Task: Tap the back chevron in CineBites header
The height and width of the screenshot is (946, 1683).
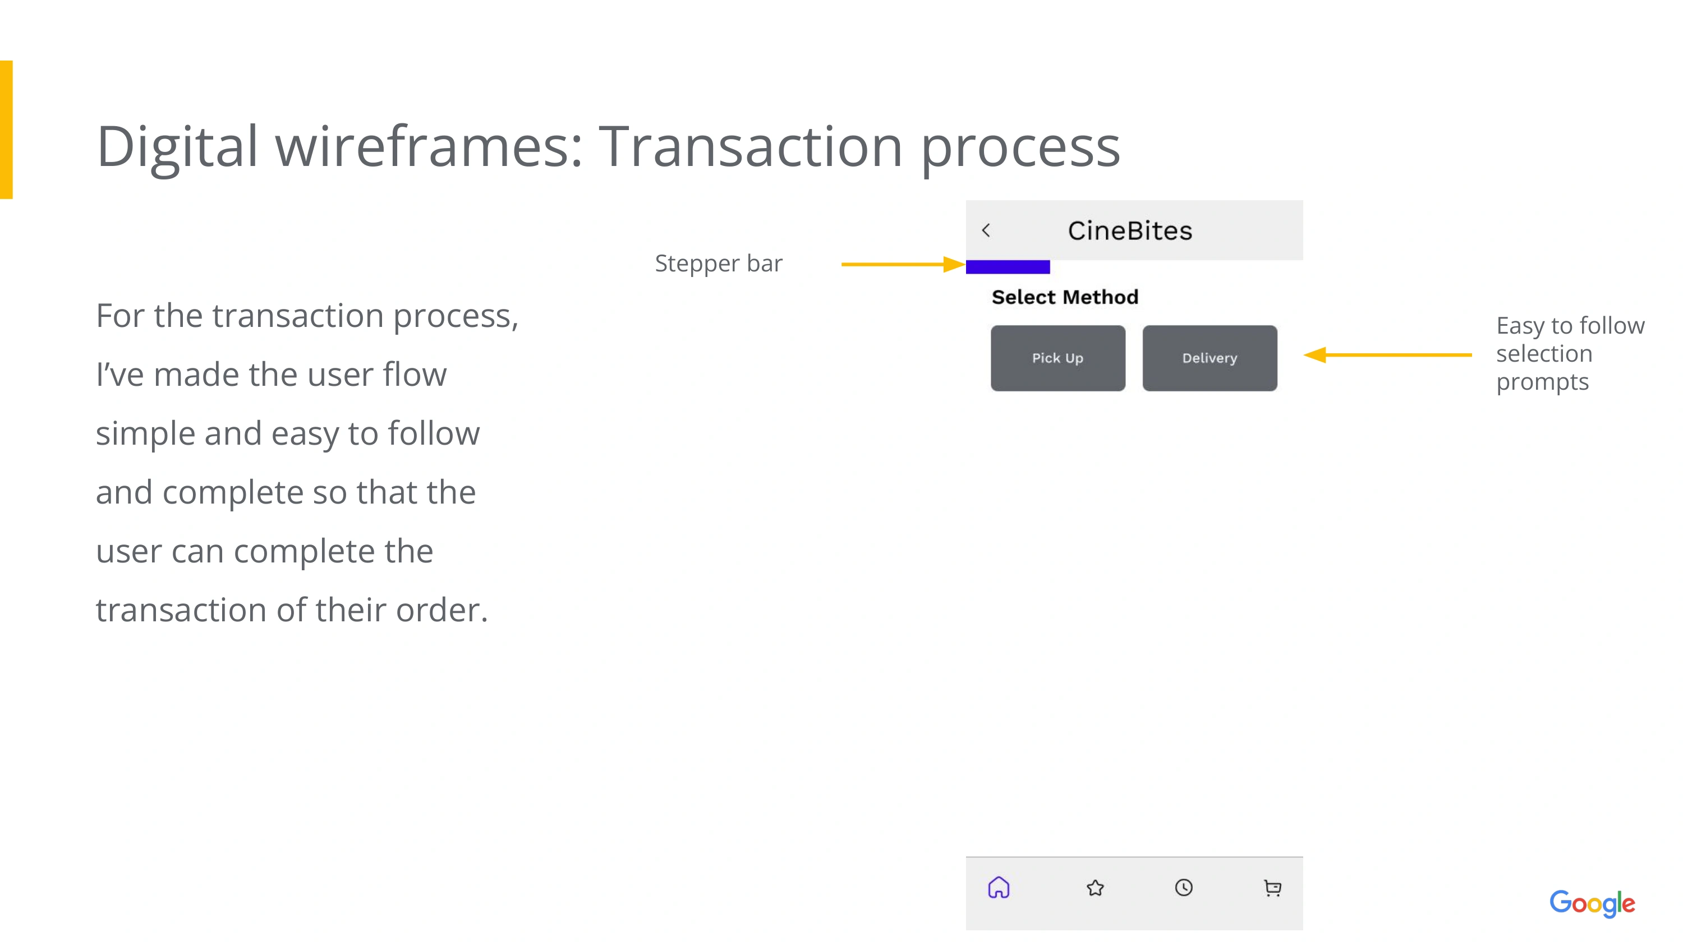Action: click(x=986, y=230)
